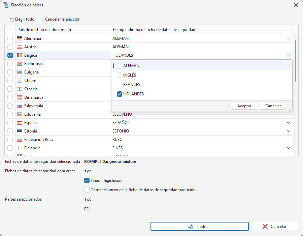Click the Bielorrusia flag icon

[x=20, y=64]
